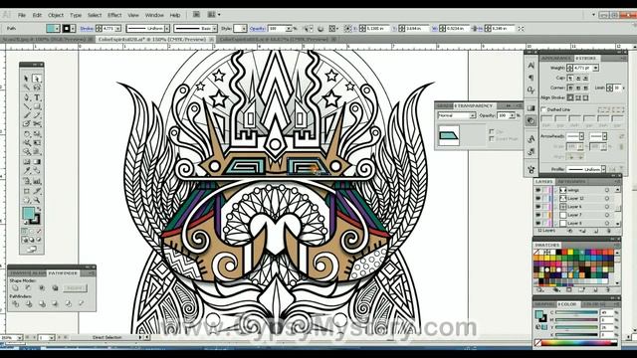This screenshot has width=637, height=358.
Task: Select the Magic Wand tool
Action: [x=27, y=88]
